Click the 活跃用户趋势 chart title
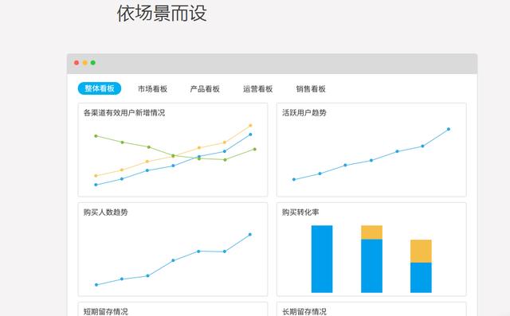 tap(304, 113)
